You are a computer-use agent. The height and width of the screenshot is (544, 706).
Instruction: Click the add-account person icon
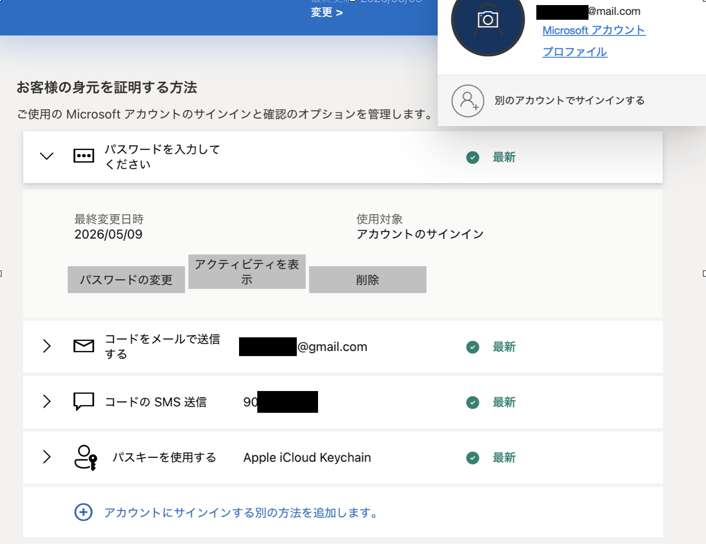click(468, 101)
